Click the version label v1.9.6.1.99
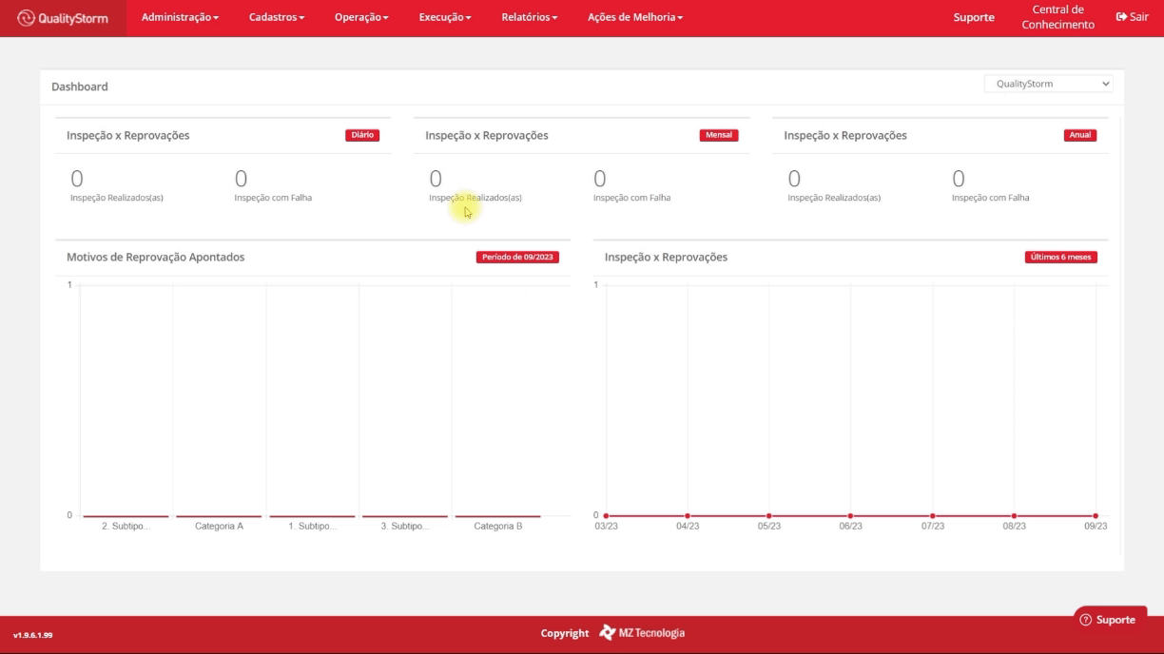 pyautogui.click(x=33, y=635)
